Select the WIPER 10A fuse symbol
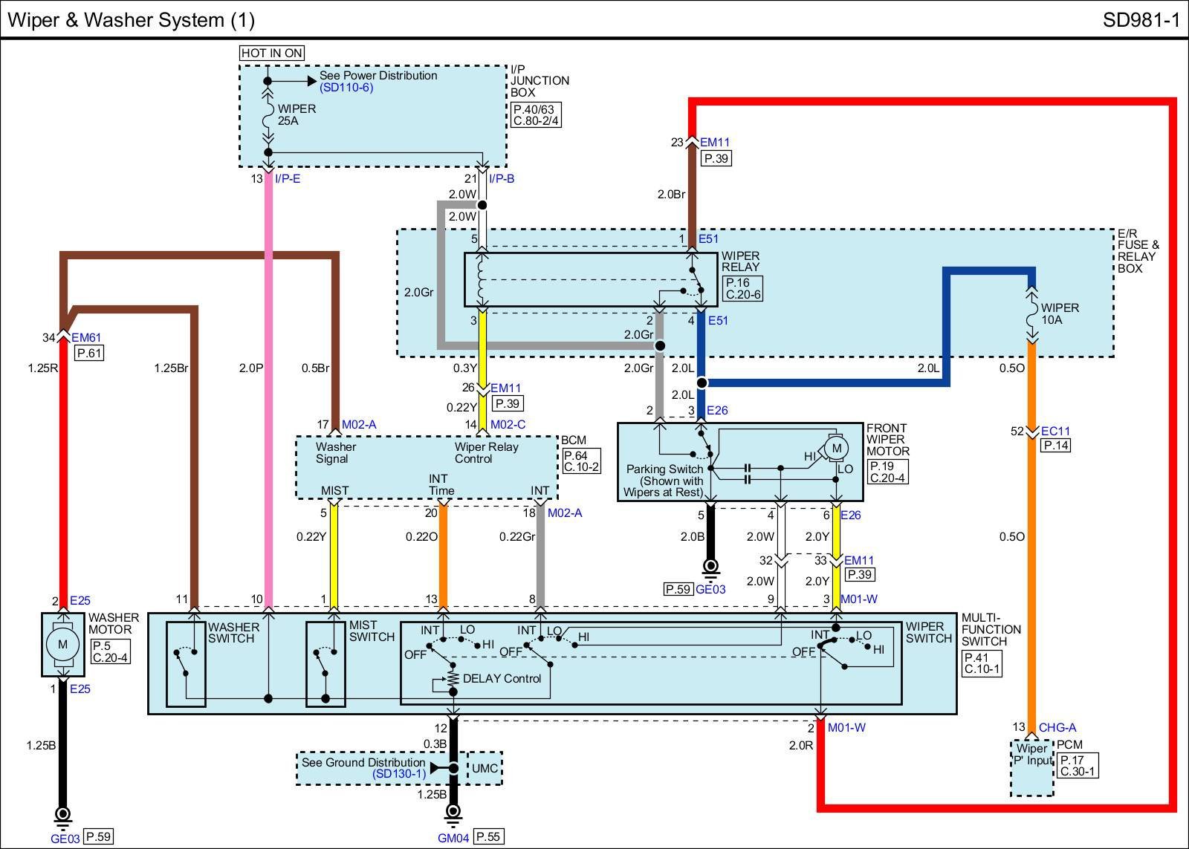This screenshot has height=849, width=1189. point(1031,315)
